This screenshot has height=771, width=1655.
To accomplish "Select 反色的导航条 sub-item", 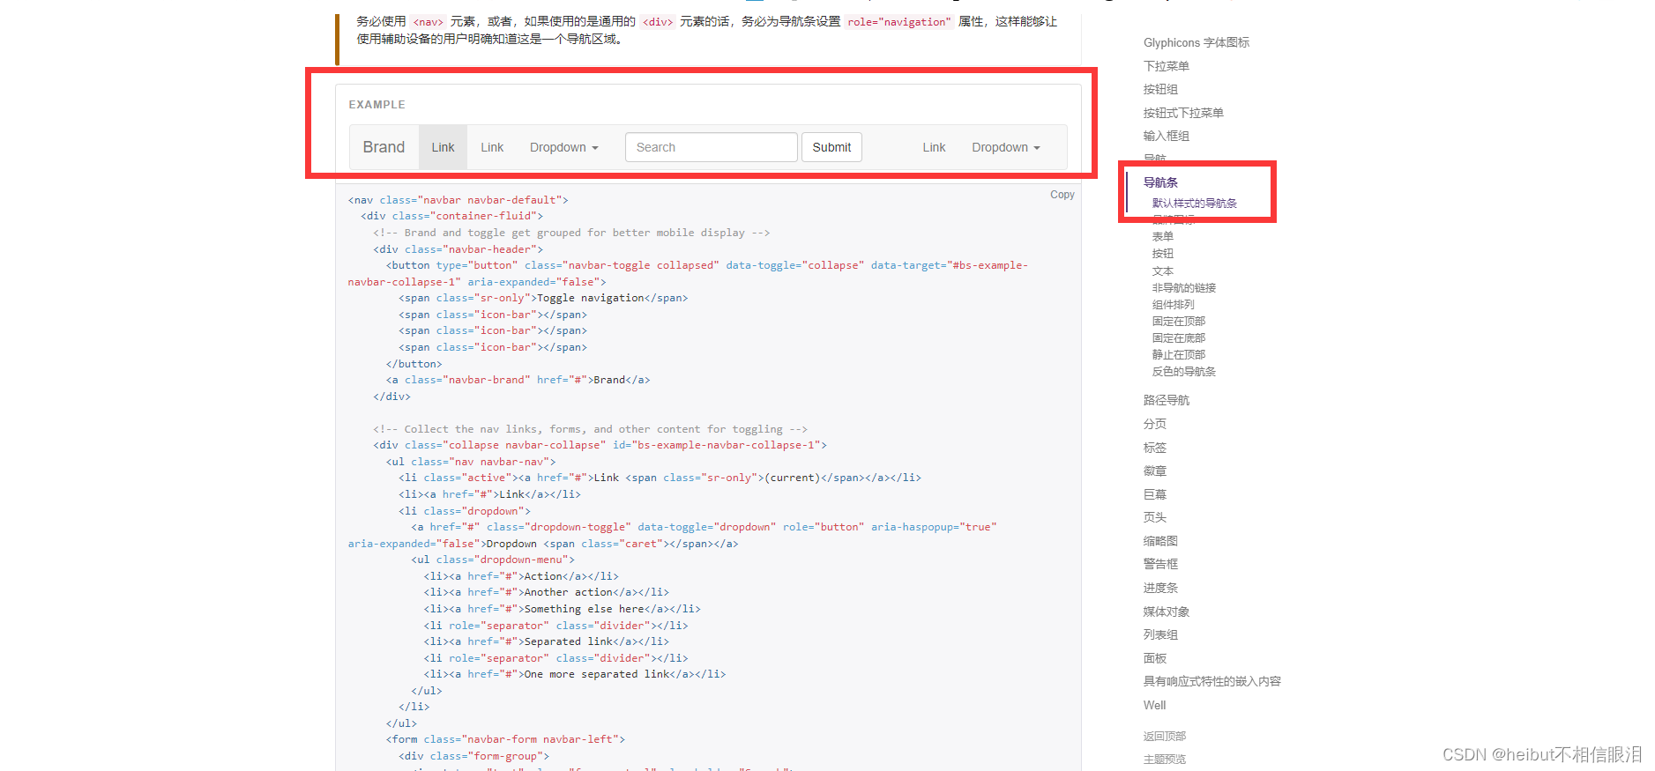I will pos(1183,372).
